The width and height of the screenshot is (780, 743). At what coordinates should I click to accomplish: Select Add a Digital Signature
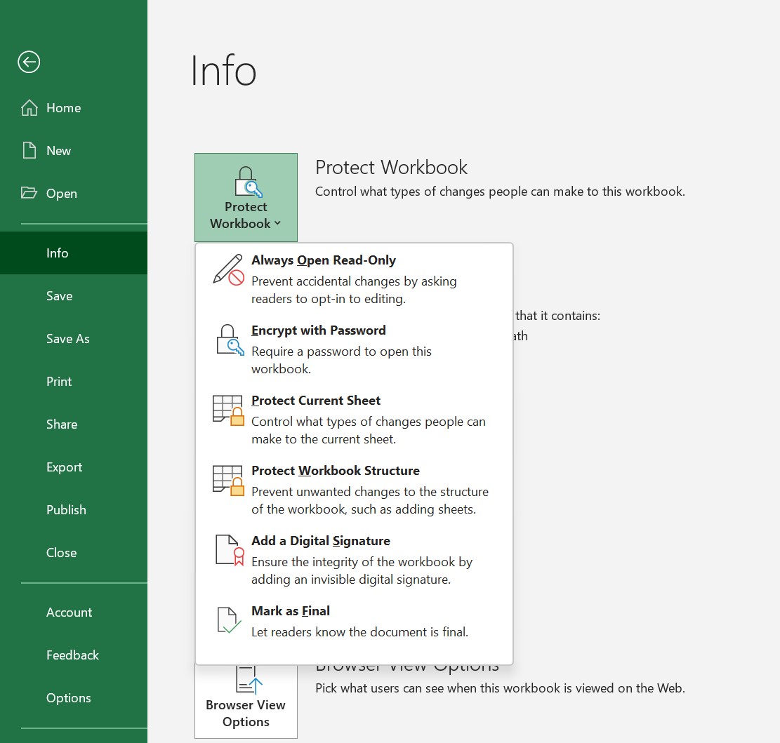tap(321, 540)
